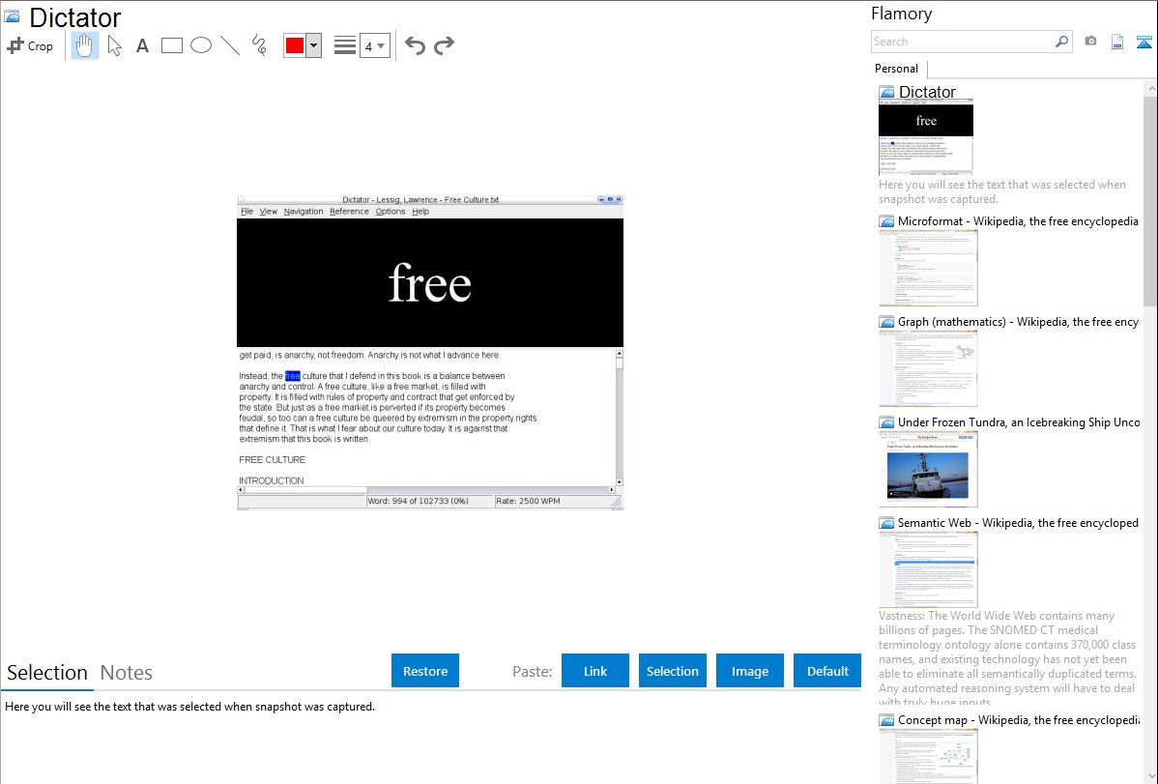Image resolution: width=1158 pixels, height=784 pixels.
Task: Click the Dictator app icon in header
Action: click(x=13, y=17)
